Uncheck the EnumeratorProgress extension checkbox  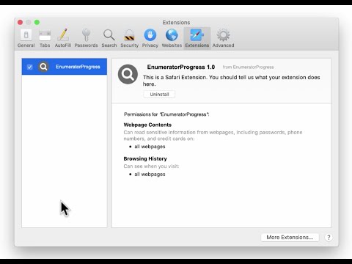[30, 67]
